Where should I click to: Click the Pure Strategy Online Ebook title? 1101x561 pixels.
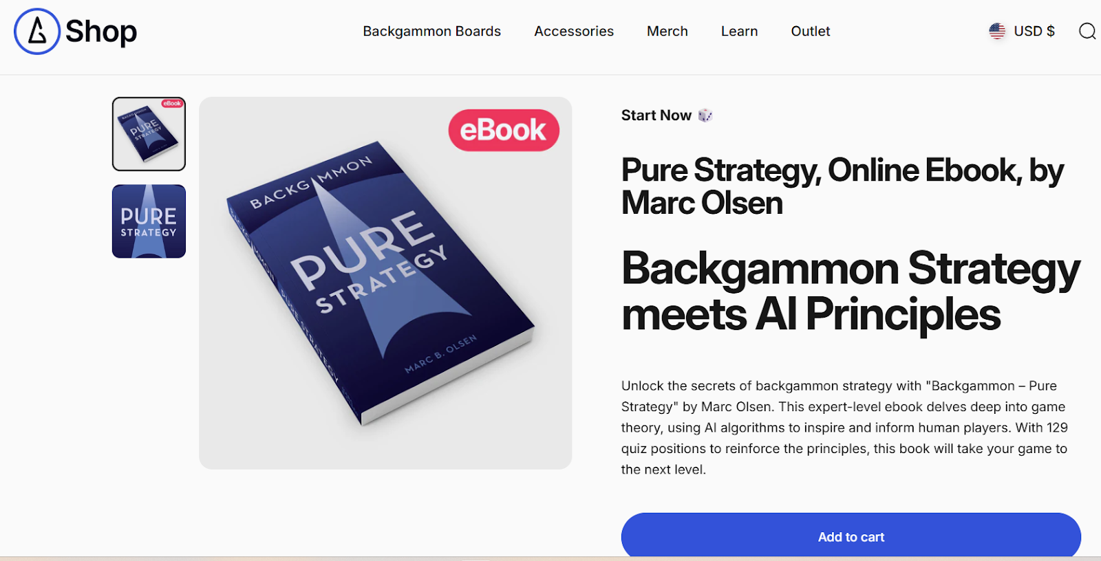click(x=842, y=186)
